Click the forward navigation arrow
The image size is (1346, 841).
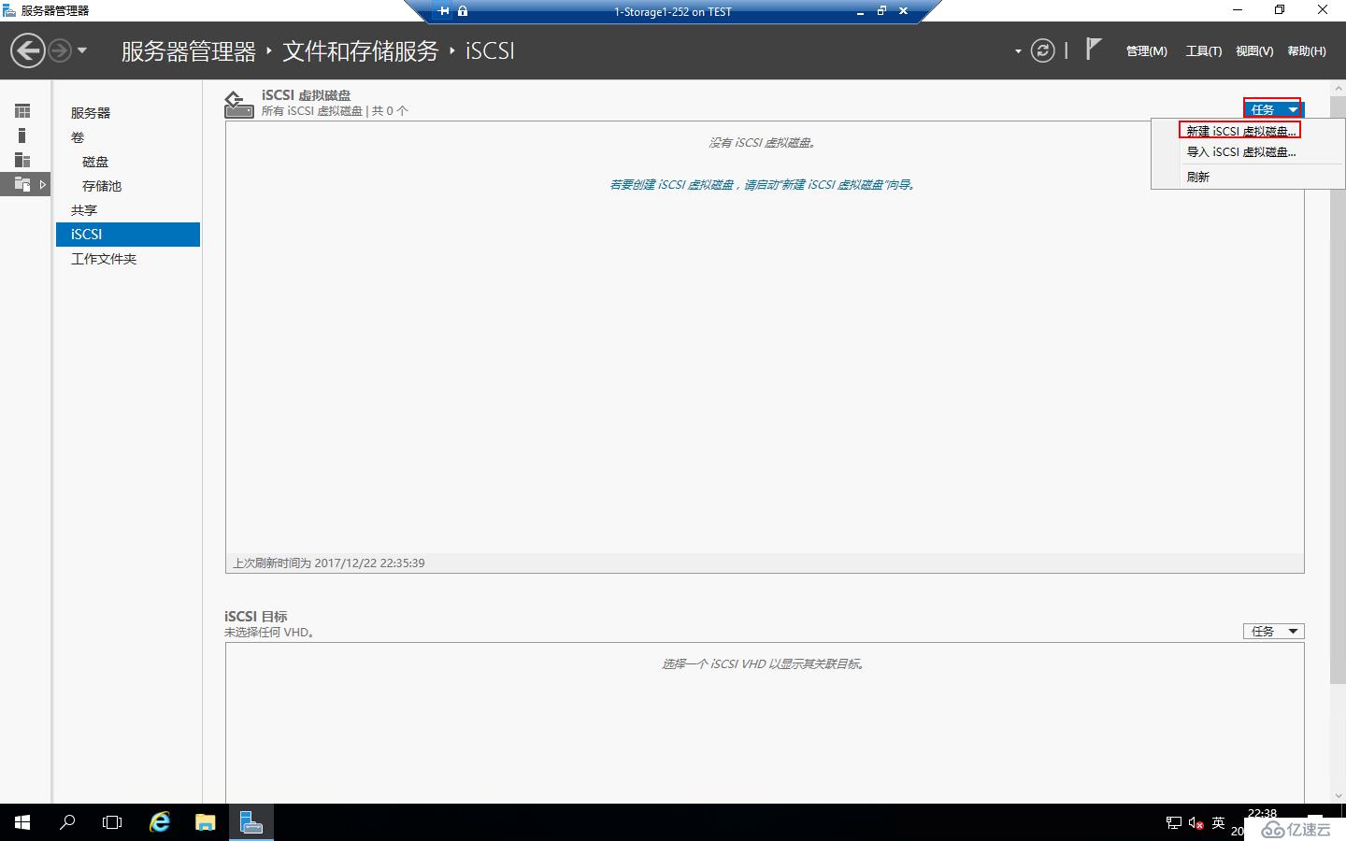tap(60, 50)
